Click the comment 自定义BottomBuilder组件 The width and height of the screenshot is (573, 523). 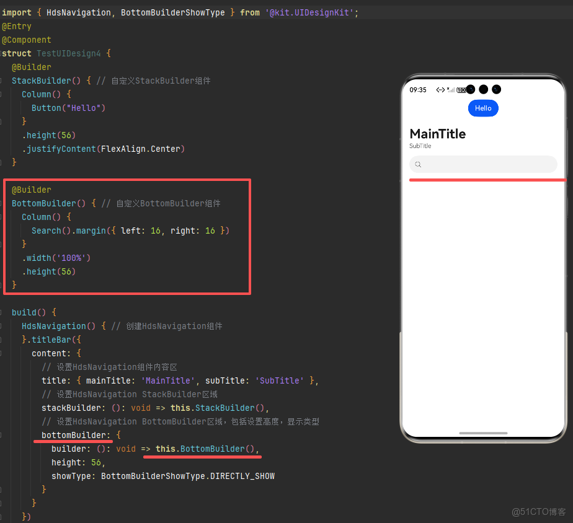(x=169, y=203)
